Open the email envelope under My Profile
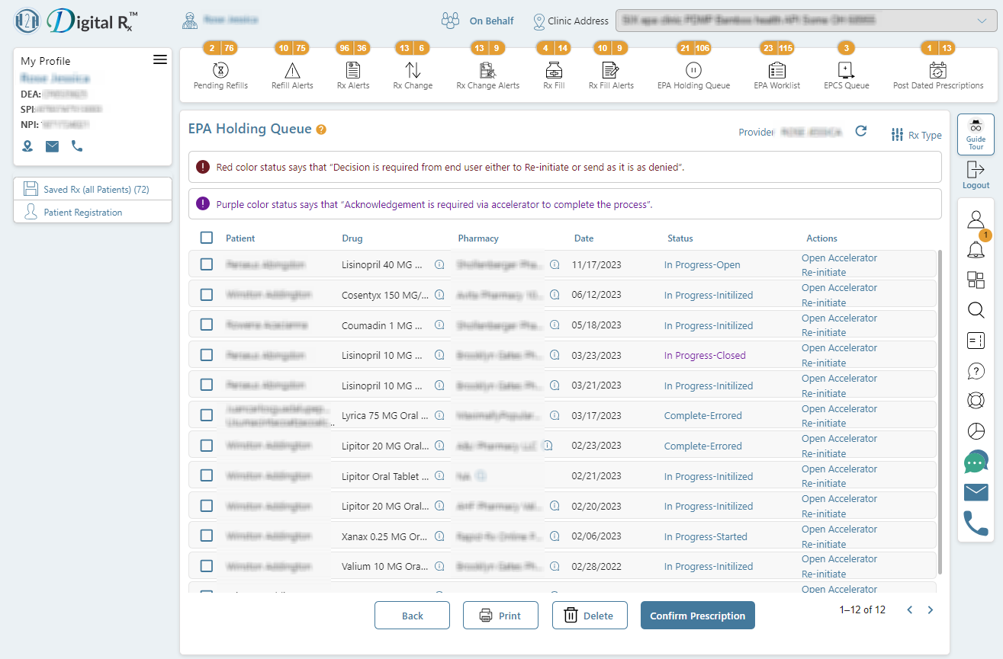This screenshot has height=659, width=1003. click(52, 146)
